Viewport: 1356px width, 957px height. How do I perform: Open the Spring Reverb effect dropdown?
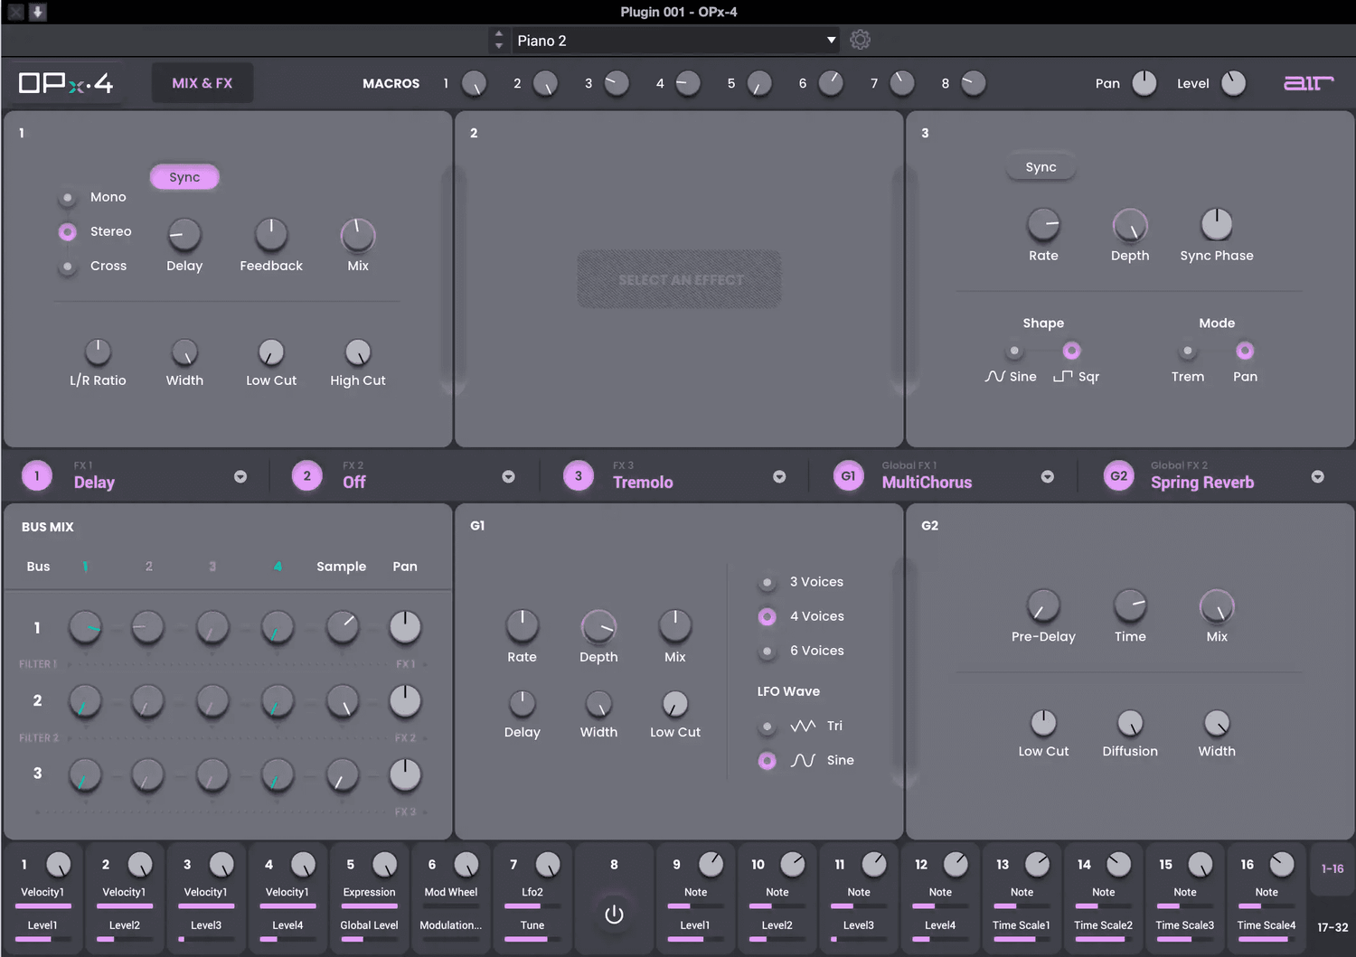click(x=1317, y=477)
